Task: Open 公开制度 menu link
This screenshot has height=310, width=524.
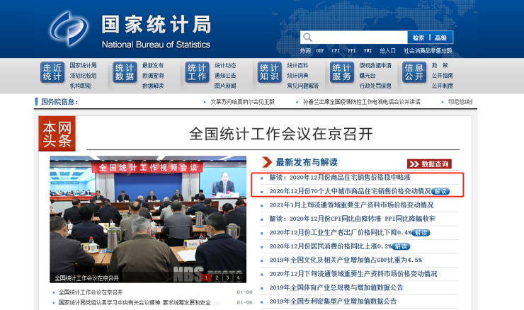Action: (x=442, y=86)
